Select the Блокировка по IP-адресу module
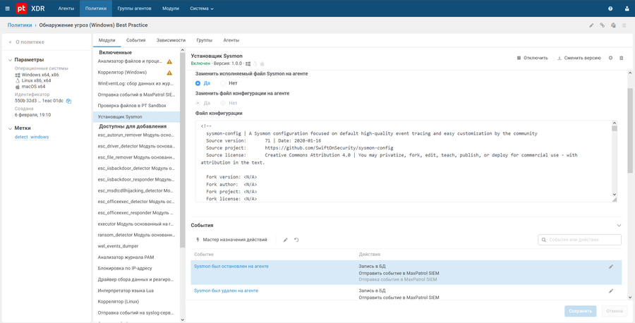 tap(136, 269)
